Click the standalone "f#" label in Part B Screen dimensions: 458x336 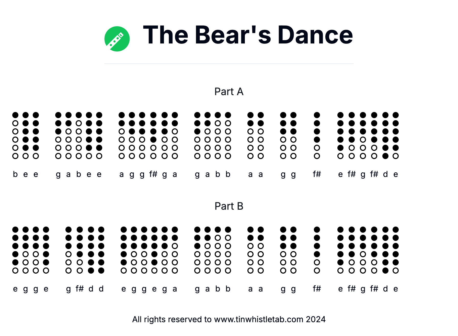317,289
